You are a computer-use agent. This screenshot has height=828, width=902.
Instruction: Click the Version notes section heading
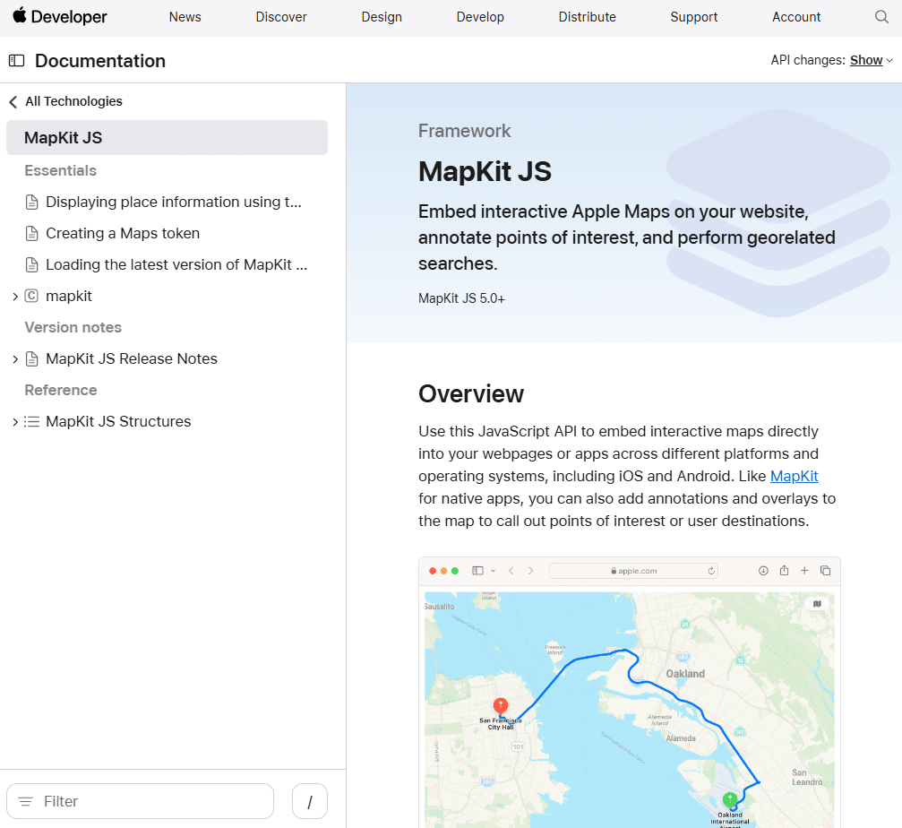73,327
